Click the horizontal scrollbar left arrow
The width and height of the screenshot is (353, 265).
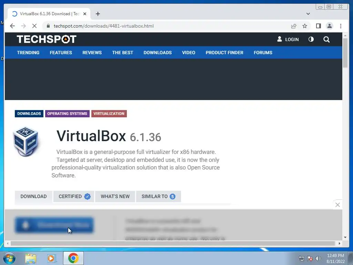[8, 243]
